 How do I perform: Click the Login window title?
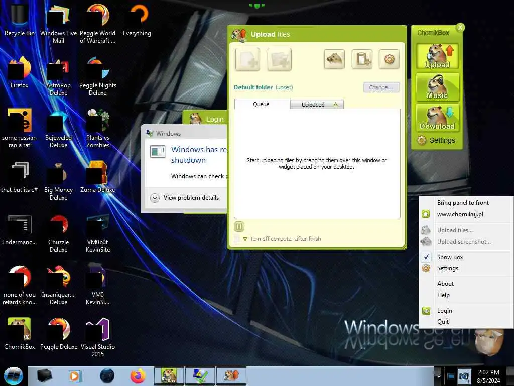point(215,119)
